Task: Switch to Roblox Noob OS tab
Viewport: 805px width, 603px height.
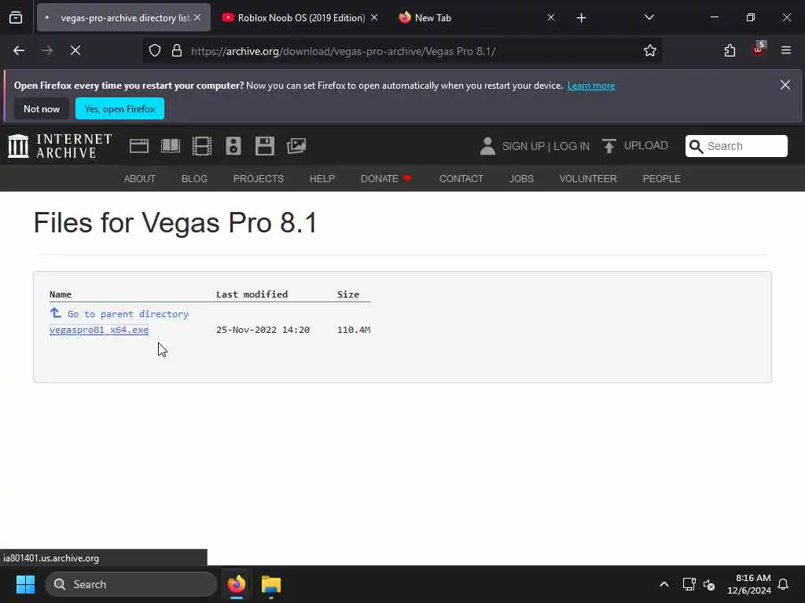Action: click(x=301, y=18)
